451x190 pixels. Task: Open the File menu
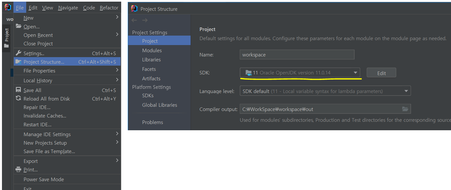[20, 8]
